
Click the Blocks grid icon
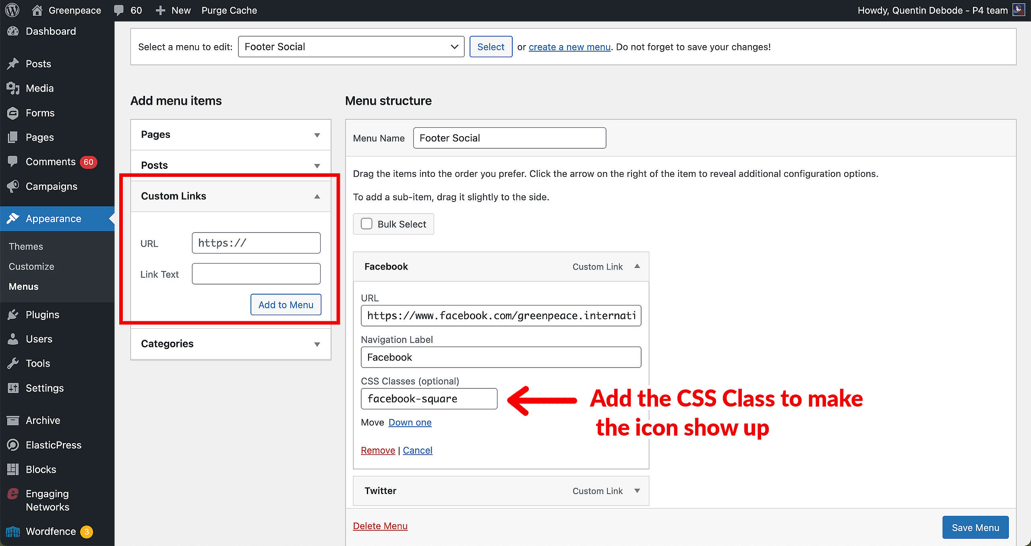pos(13,469)
